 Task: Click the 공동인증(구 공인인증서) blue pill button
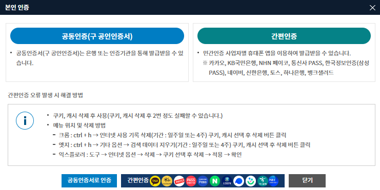[x=97, y=36]
